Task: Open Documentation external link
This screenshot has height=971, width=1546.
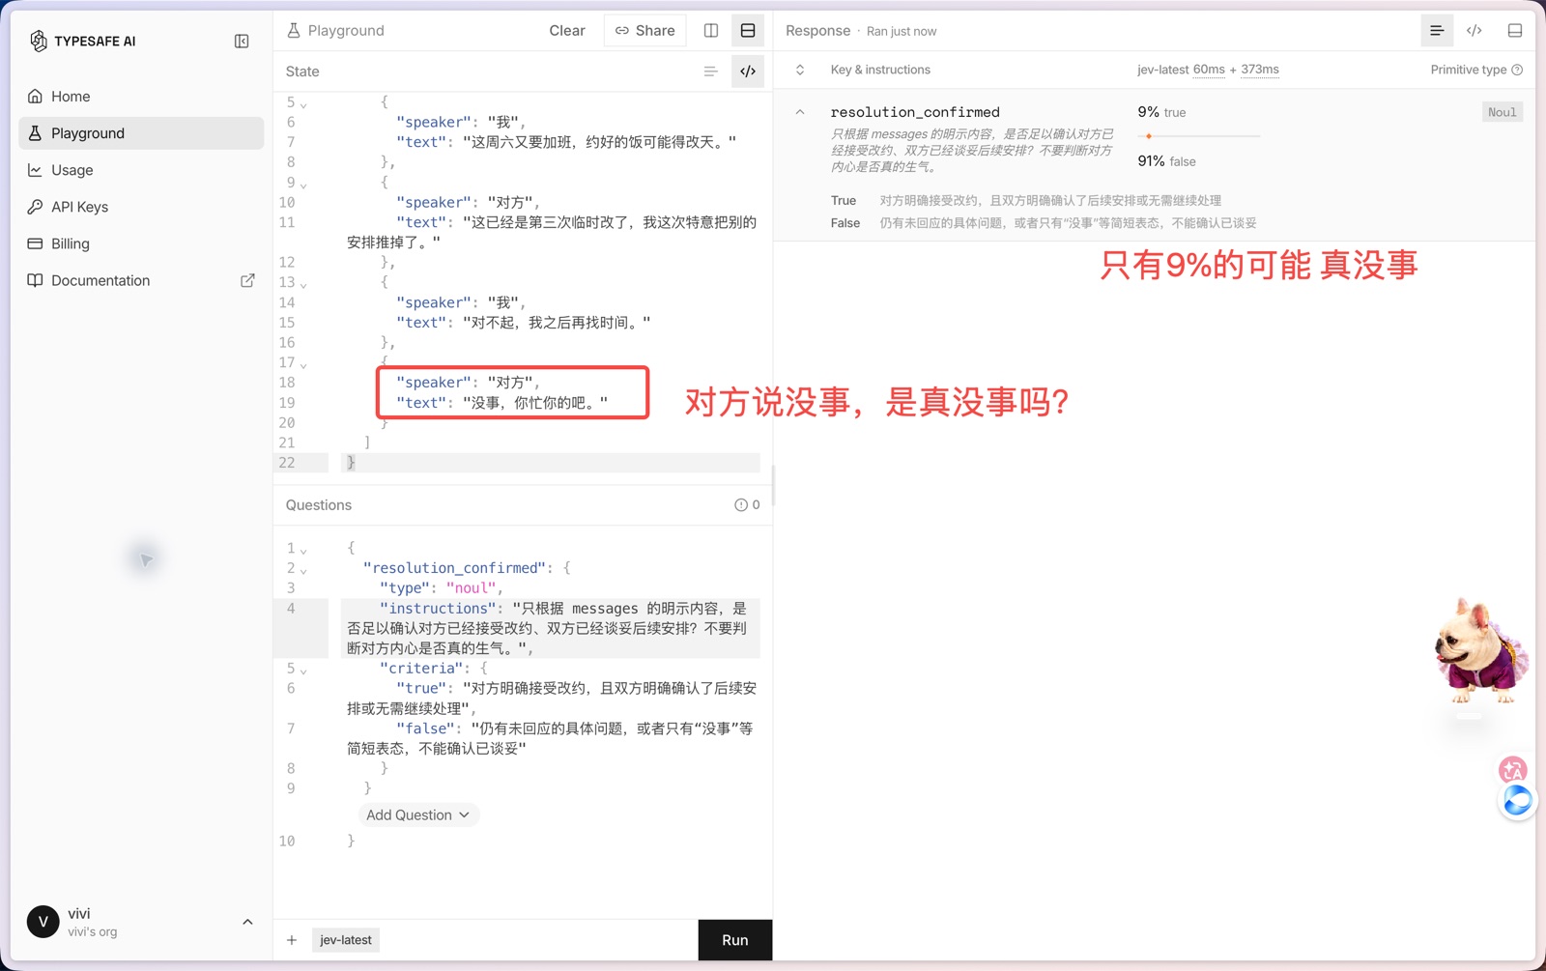Action: [x=141, y=280]
